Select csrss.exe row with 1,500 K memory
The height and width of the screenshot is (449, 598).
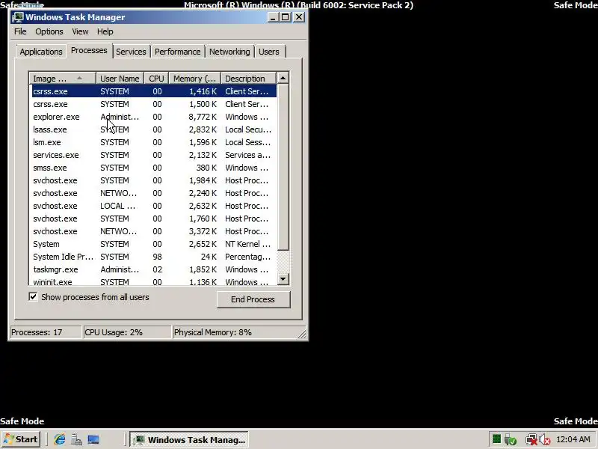pyautogui.click(x=154, y=104)
